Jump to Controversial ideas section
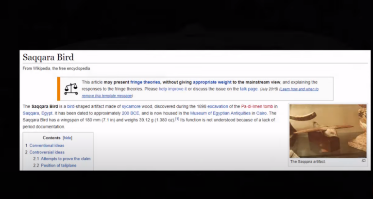This screenshot has height=199, width=373. pyautogui.click(x=47, y=152)
